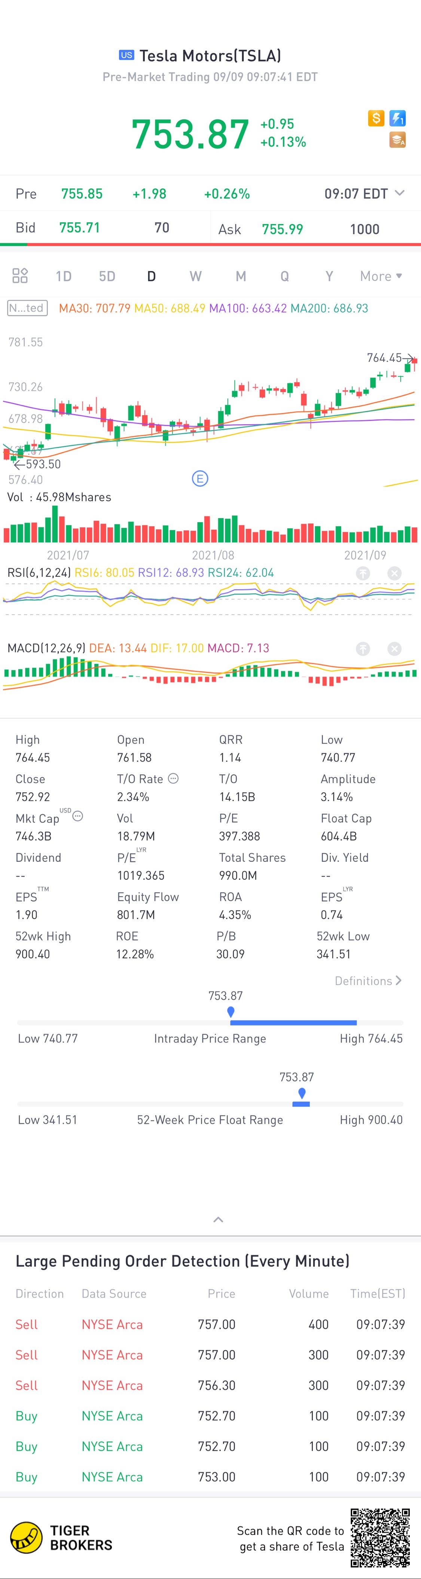Tap the intraday price range marker

pos(231,1012)
